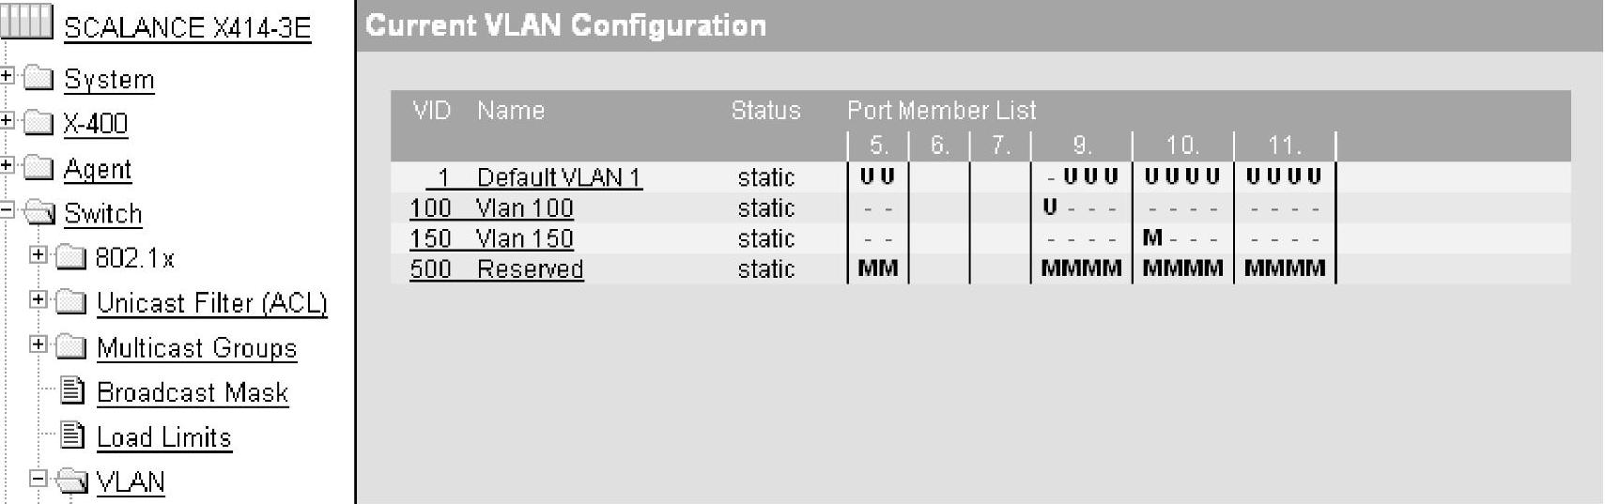
Task: Select the SCALANCE X414-3E root link
Action: pyautogui.click(x=187, y=28)
